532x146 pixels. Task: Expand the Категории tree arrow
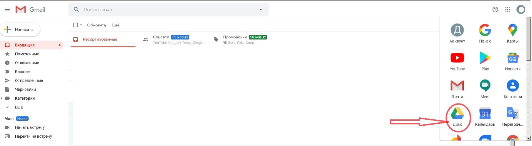pos(2,98)
